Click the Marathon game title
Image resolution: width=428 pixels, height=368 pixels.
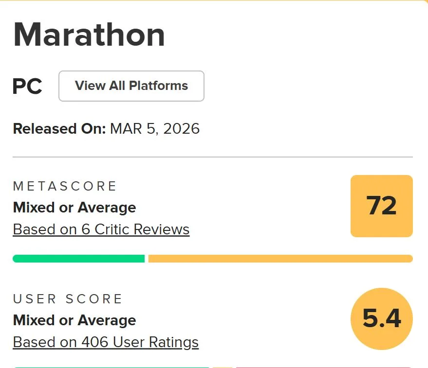(x=88, y=34)
